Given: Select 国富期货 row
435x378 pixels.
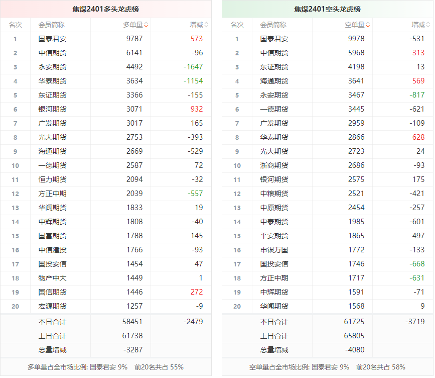Looking at the screenshot, I should coord(106,236).
